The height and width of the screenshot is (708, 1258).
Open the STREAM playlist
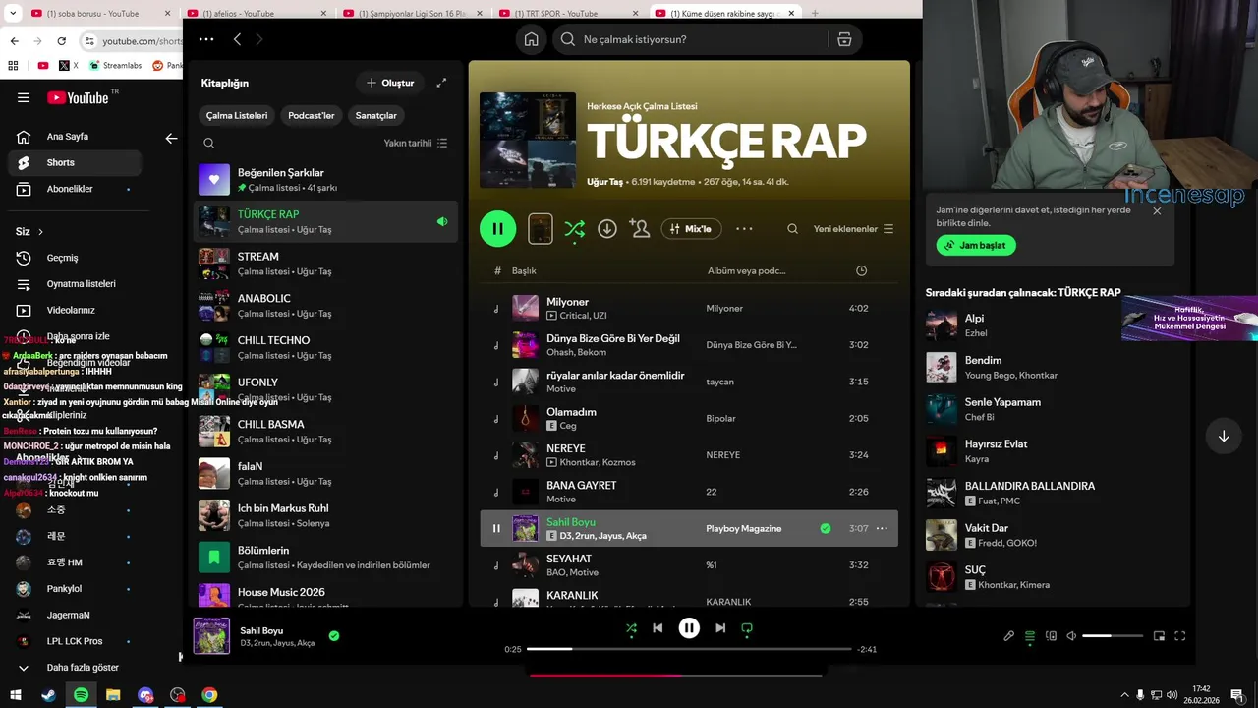325,264
